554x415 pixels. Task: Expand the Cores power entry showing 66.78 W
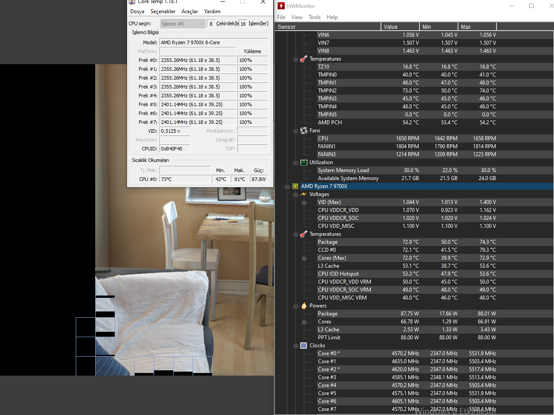click(x=304, y=322)
